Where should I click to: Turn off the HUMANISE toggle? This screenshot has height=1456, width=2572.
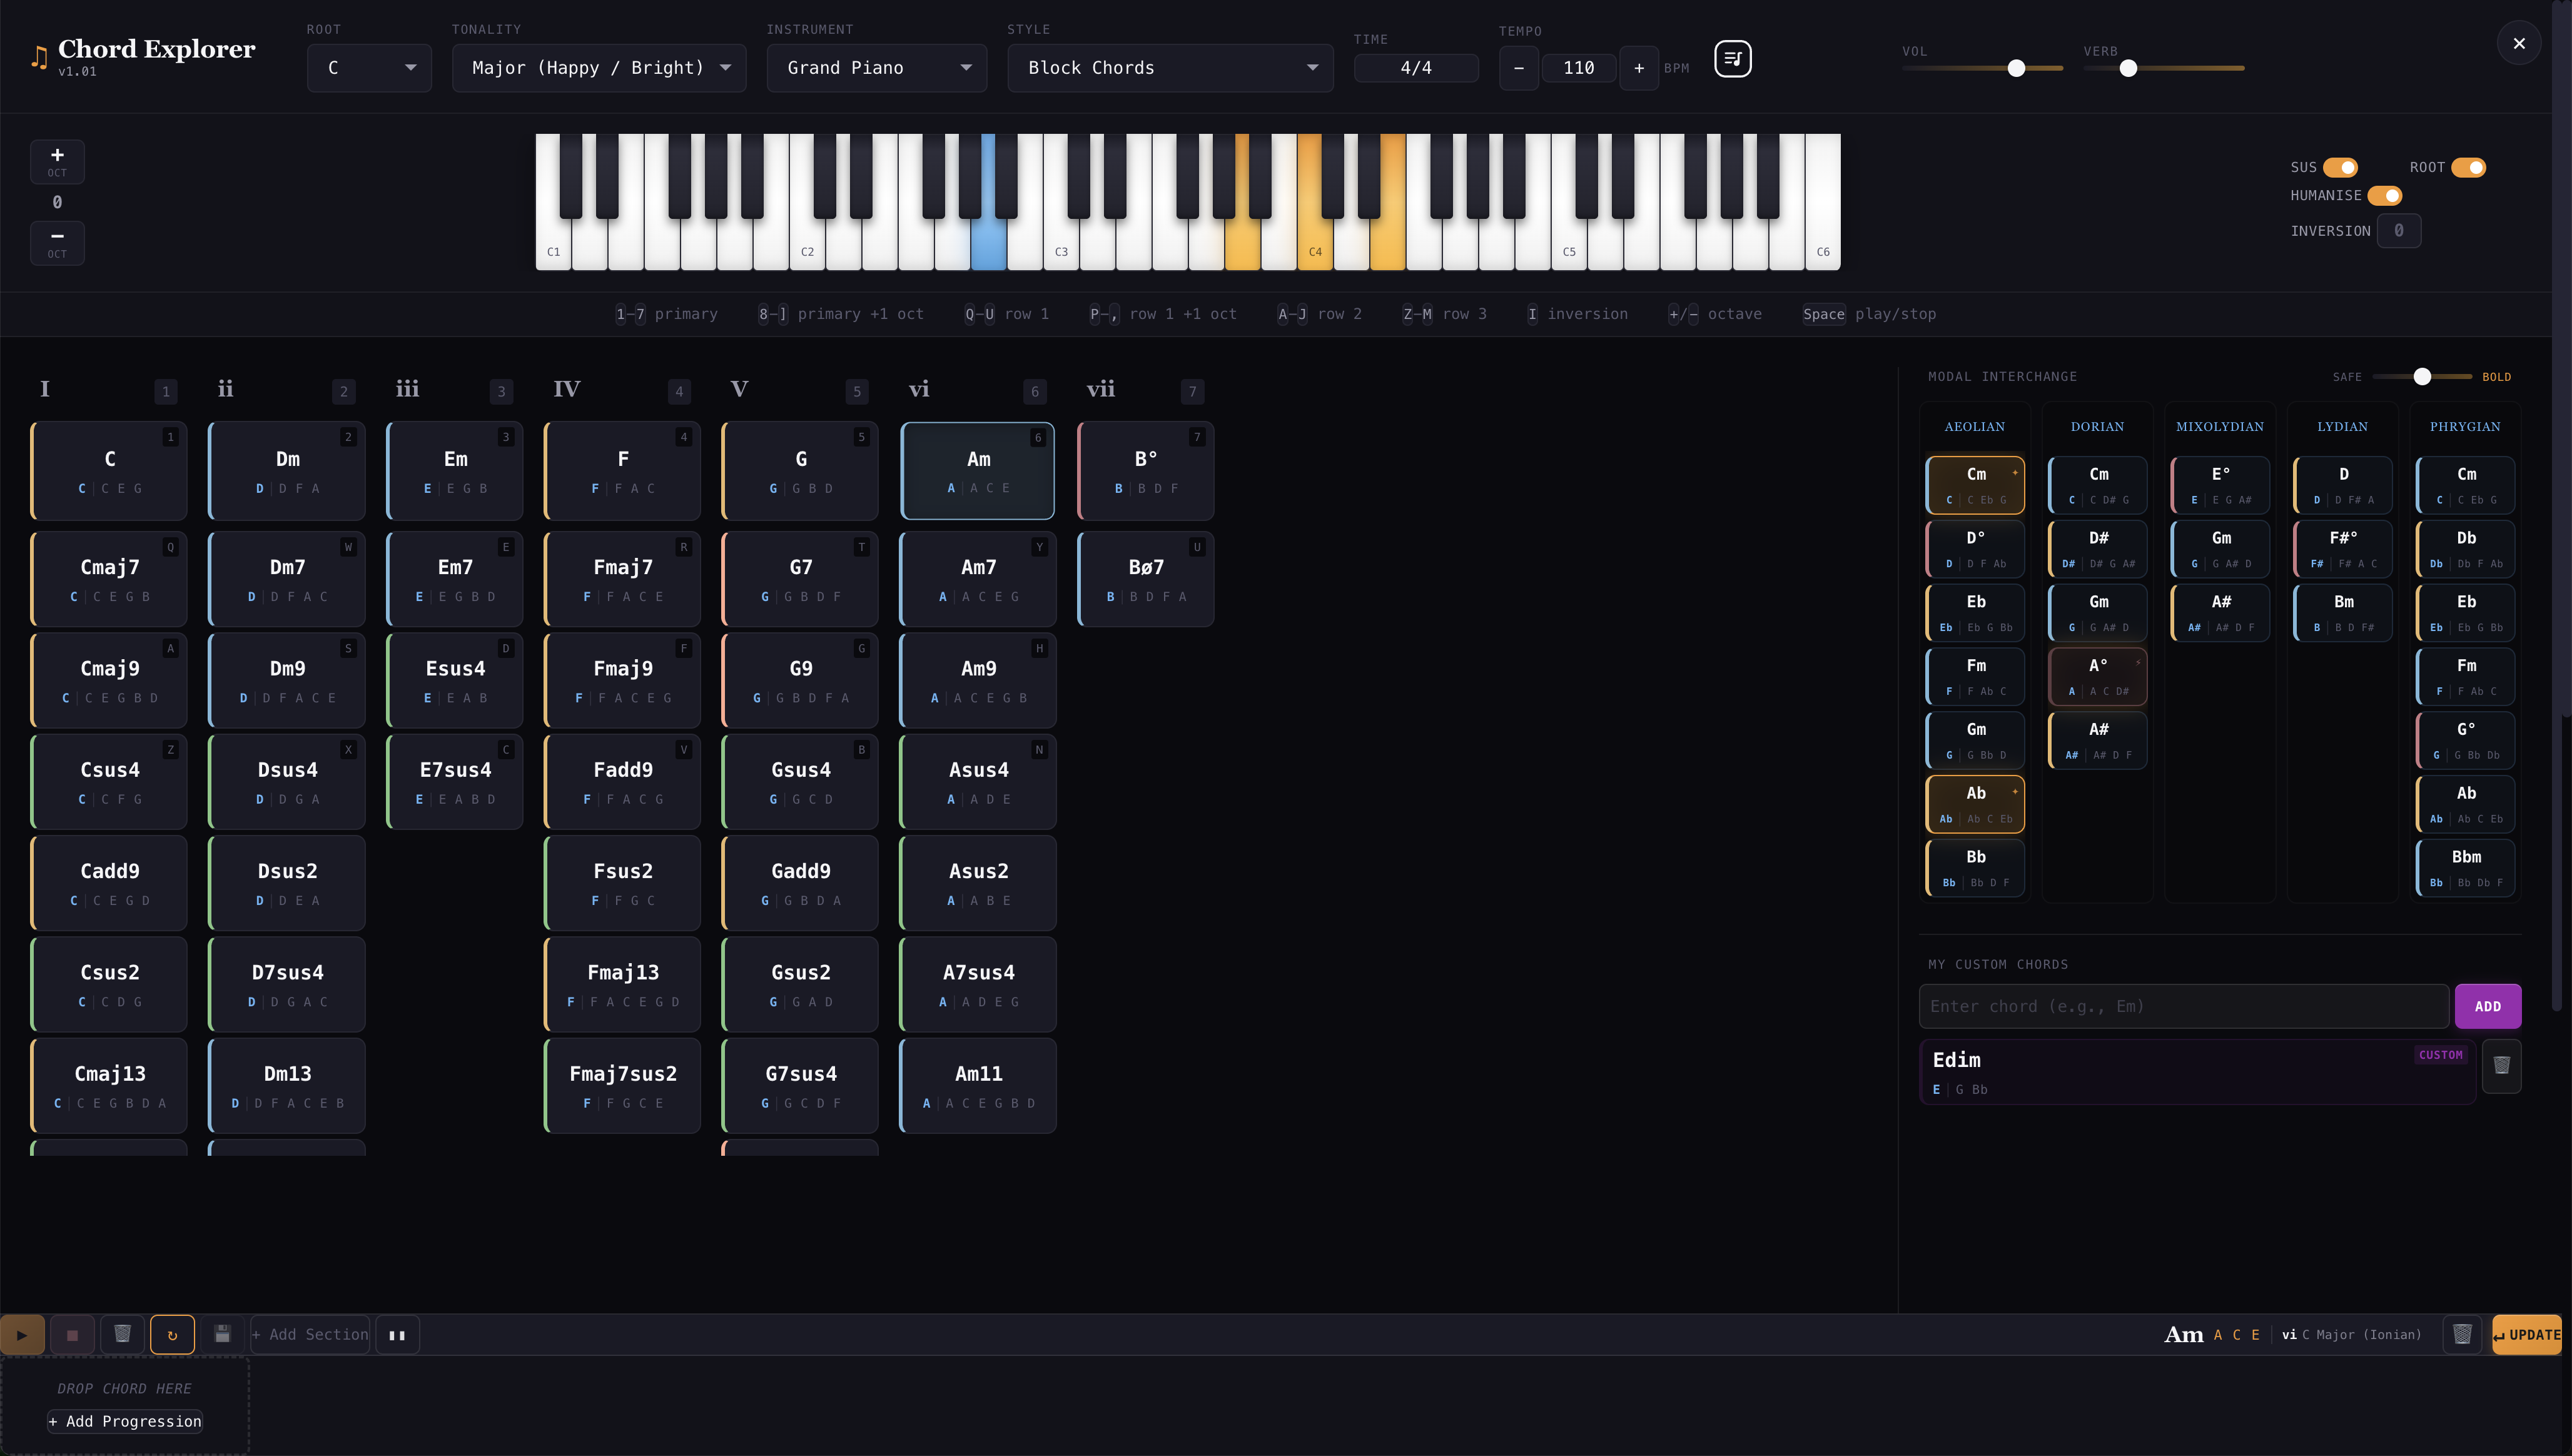coord(2384,196)
